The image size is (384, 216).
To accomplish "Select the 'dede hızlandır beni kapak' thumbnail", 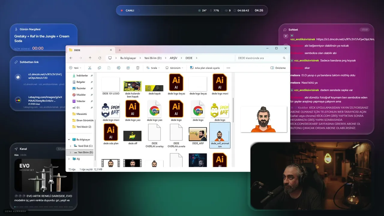I will pyautogui.click(x=133, y=86).
